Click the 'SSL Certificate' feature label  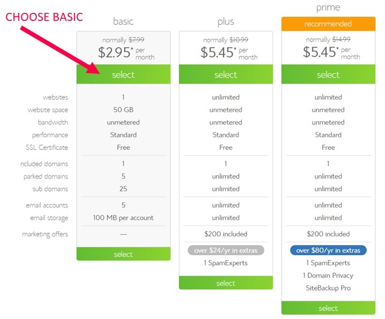(47, 147)
